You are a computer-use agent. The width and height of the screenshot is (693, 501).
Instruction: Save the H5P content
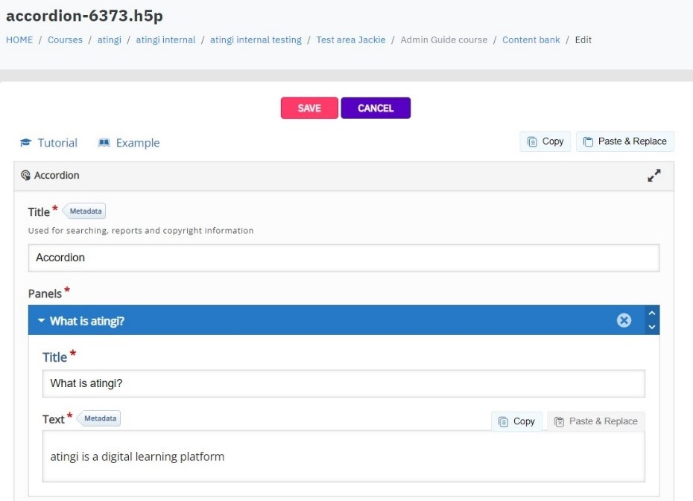coord(309,108)
